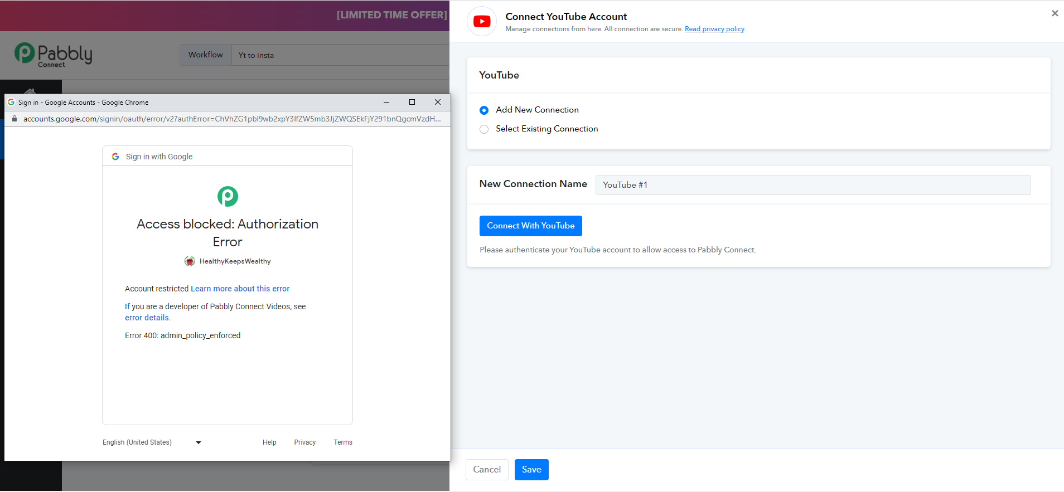Viewport: 1064px width, 492px height.
Task: Click the green Pabbly app icon in the error dialog
Action: click(x=228, y=196)
